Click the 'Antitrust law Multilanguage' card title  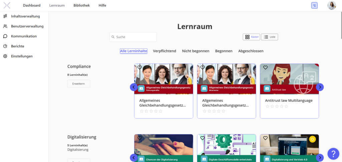pos(289,100)
